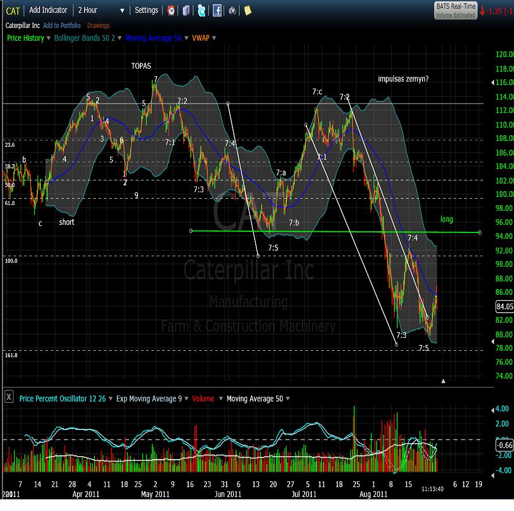
Task: Click the 61.8 Fibonacci level label
Action: pyautogui.click(x=10, y=203)
